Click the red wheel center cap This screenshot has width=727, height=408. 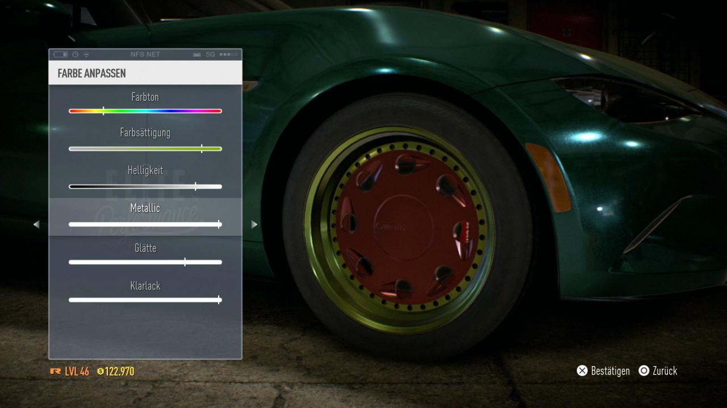point(405,227)
